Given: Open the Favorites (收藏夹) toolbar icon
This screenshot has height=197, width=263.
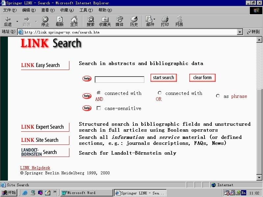Looking at the screenshot, I should pyautogui.click(x=105, y=21).
